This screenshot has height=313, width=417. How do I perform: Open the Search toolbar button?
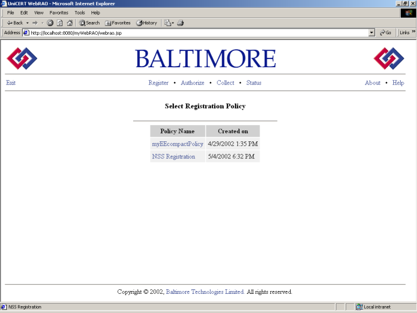point(89,23)
